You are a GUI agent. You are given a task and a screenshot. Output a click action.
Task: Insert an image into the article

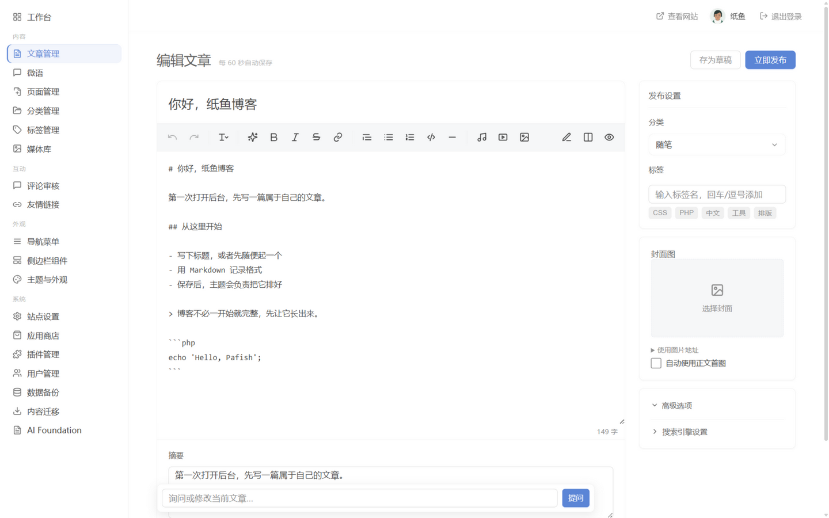pyautogui.click(x=524, y=138)
